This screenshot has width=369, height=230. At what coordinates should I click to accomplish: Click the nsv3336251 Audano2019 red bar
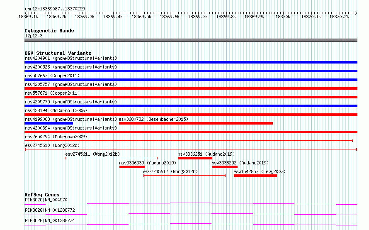(x=195, y=158)
